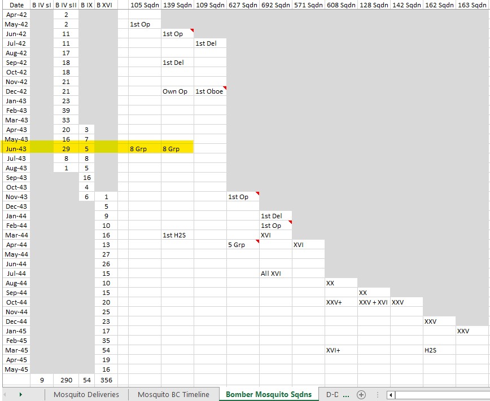Select the Bomber Mosquito Sqdns tab
490x401 pixels.
269,394
